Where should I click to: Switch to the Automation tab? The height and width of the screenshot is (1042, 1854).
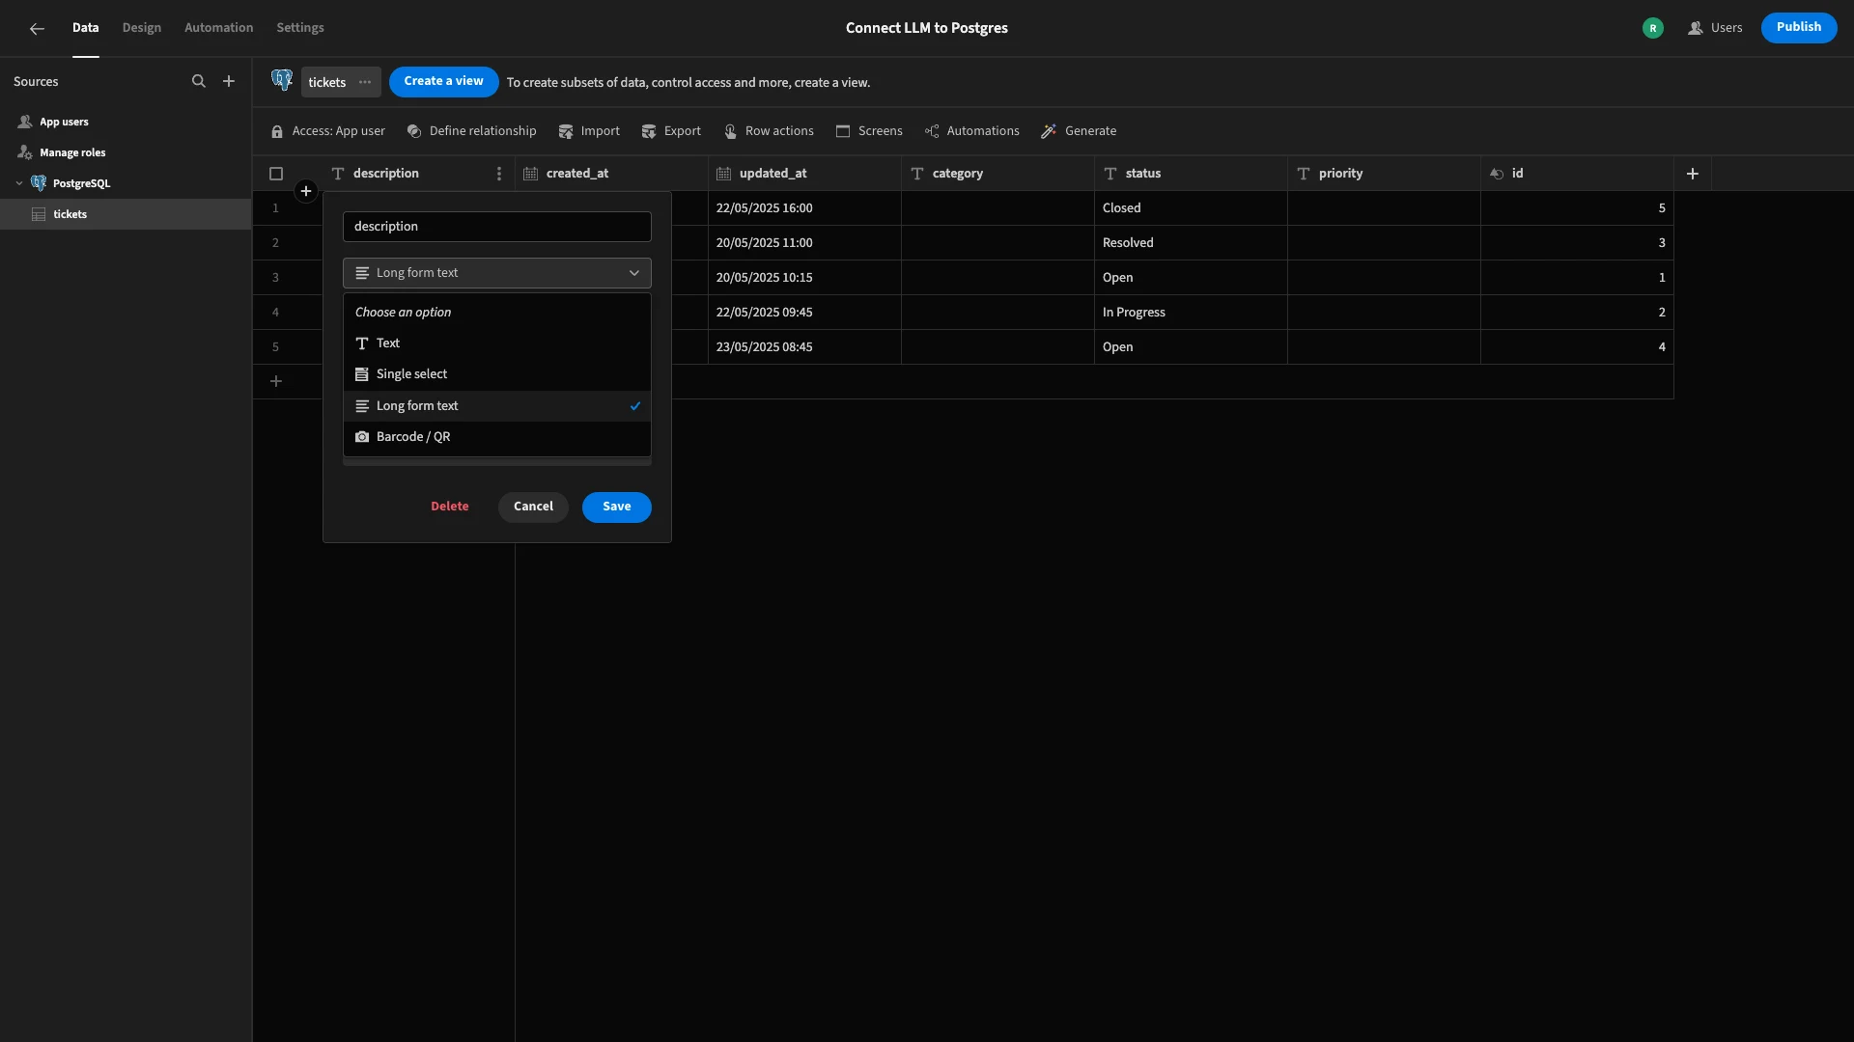point(219,28)
